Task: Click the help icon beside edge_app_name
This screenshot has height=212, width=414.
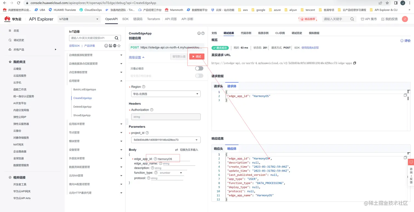Action: pos(160,163)
